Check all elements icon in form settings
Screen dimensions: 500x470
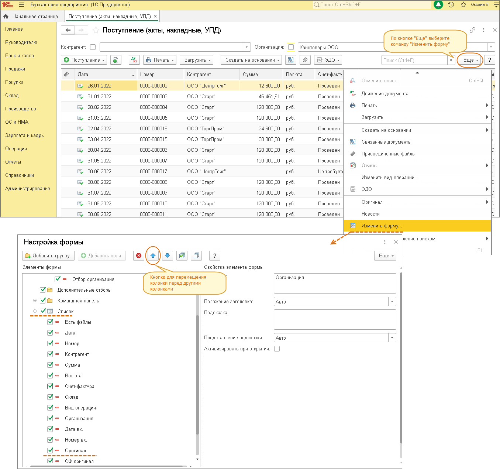(x=182, y=255)
